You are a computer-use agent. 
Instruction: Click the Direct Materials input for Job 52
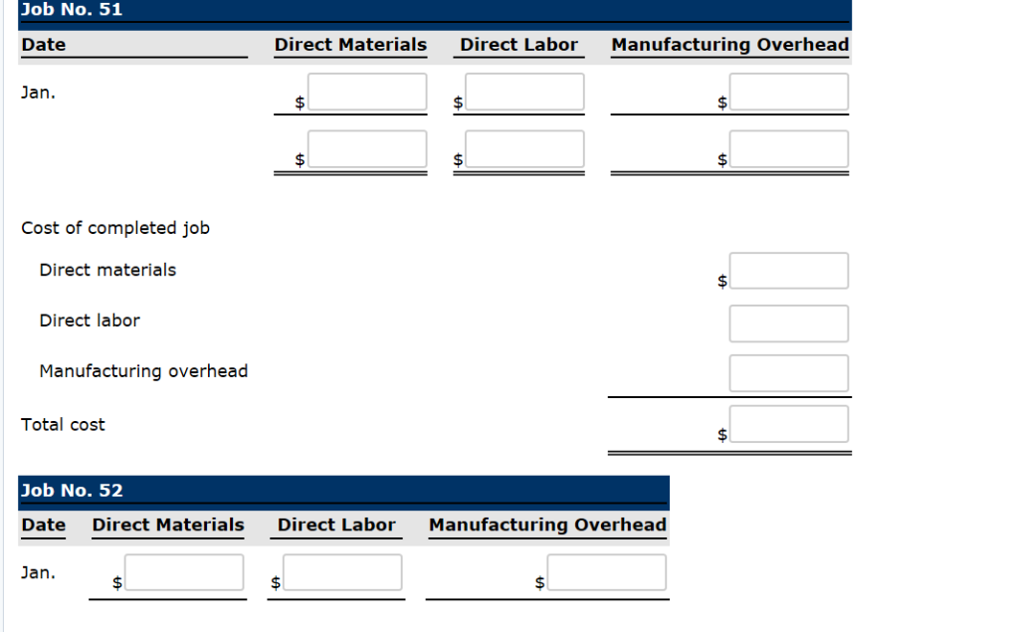pos(184,571)
